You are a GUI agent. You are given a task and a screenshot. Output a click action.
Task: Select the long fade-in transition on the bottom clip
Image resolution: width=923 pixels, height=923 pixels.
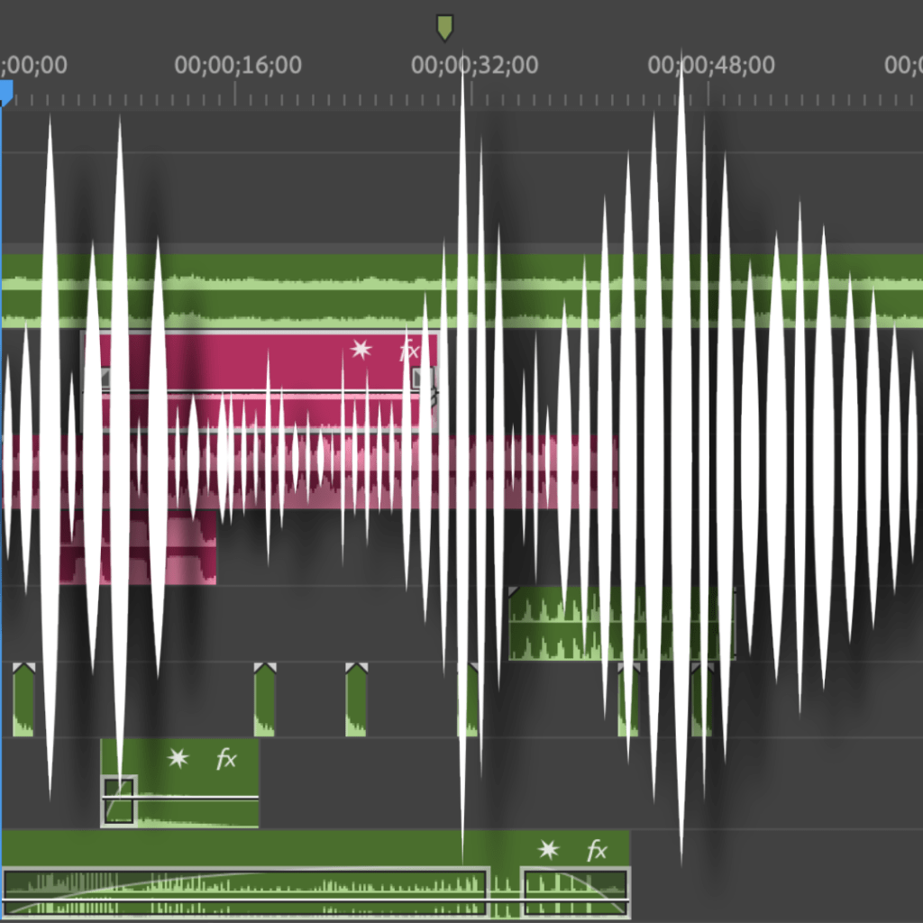tap(245, 892)
